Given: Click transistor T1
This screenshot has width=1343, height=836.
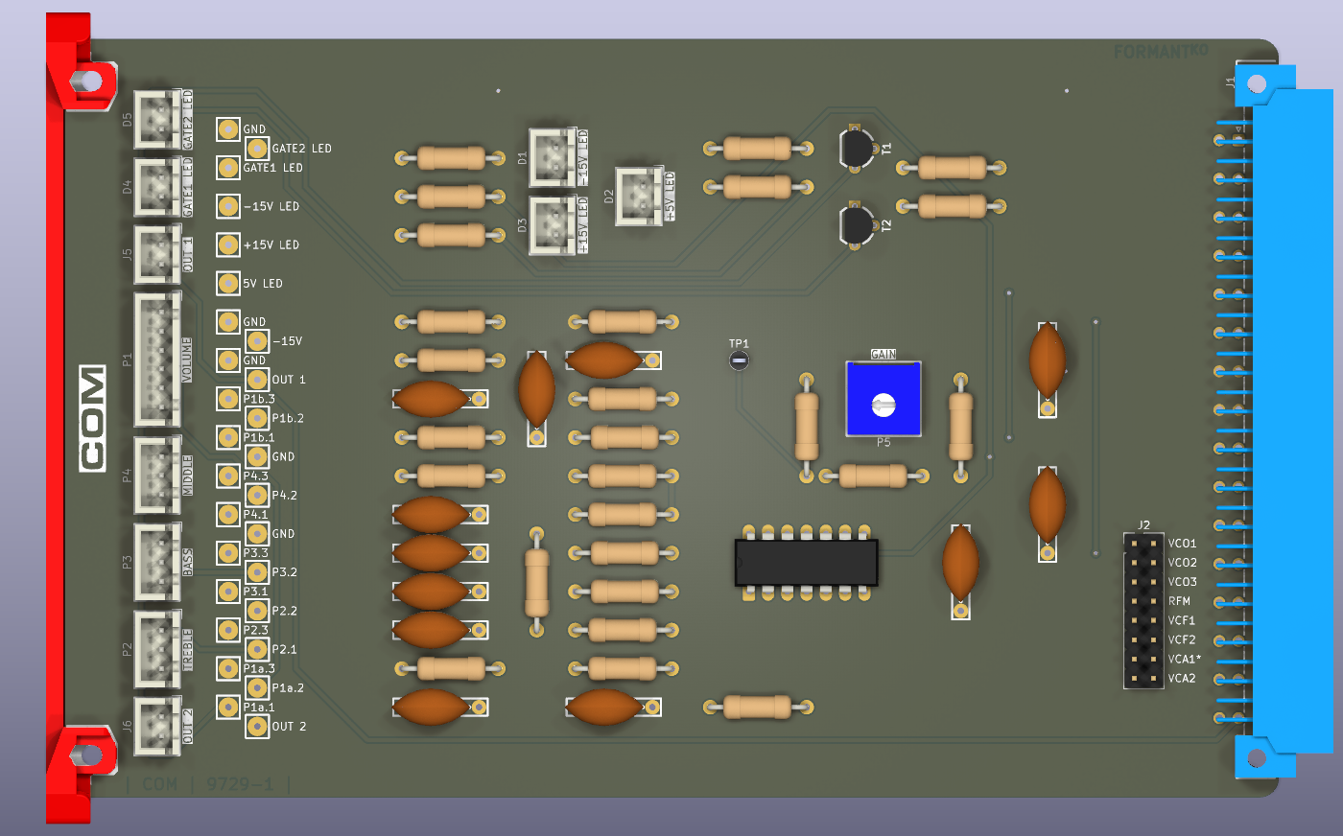Looking at the screenshot, I should click(857, 149).
